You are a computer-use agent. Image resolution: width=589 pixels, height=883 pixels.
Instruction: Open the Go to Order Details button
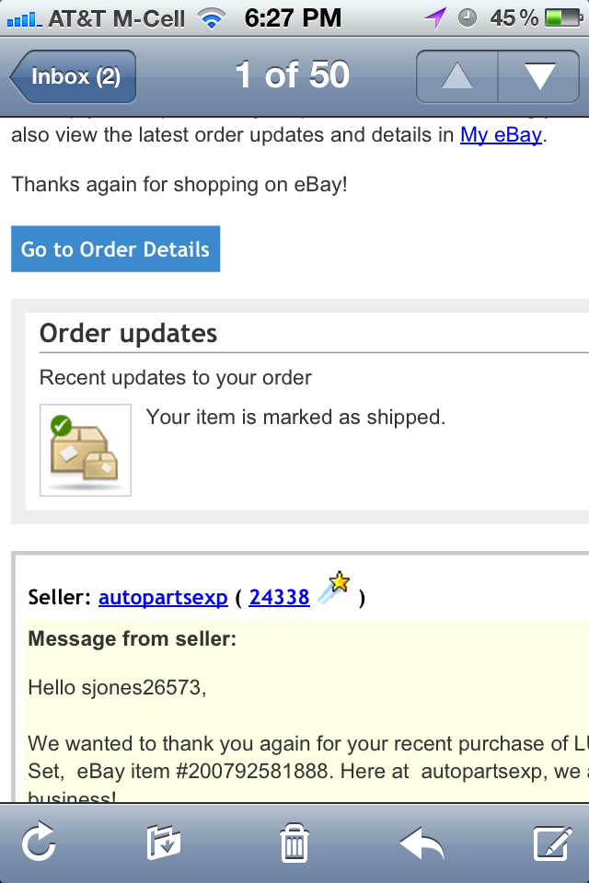tap(116, 249)
